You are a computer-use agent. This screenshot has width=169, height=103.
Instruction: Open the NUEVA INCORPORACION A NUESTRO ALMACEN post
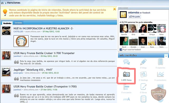(x=43, y=28)
